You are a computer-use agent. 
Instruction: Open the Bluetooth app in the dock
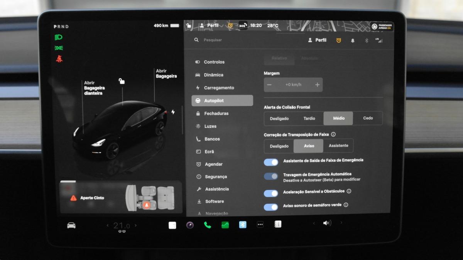[243, 225]
